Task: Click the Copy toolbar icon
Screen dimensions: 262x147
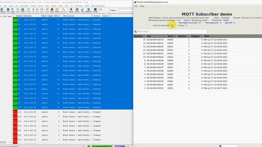Action: (13, 10)
